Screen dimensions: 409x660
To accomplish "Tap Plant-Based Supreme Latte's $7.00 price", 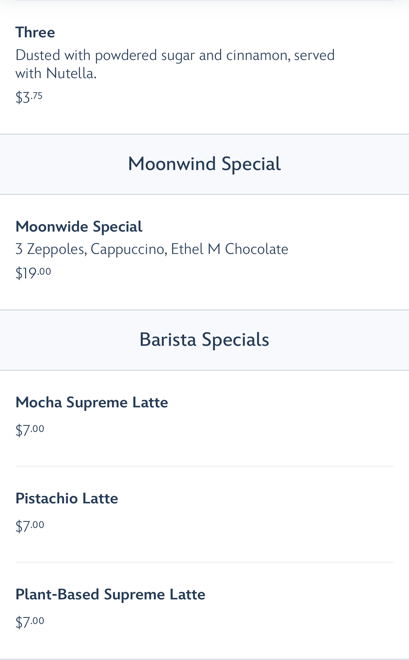I will (x=30, y=621).
